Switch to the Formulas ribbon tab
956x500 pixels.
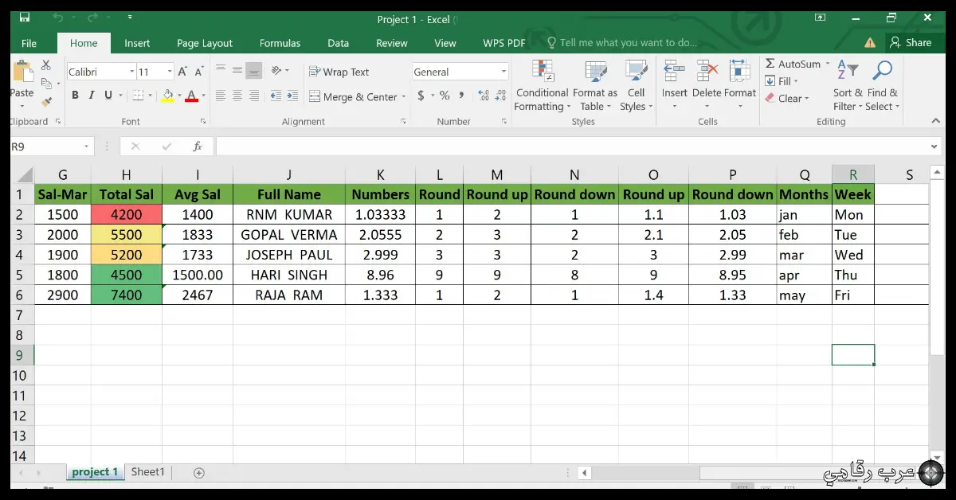280,43
